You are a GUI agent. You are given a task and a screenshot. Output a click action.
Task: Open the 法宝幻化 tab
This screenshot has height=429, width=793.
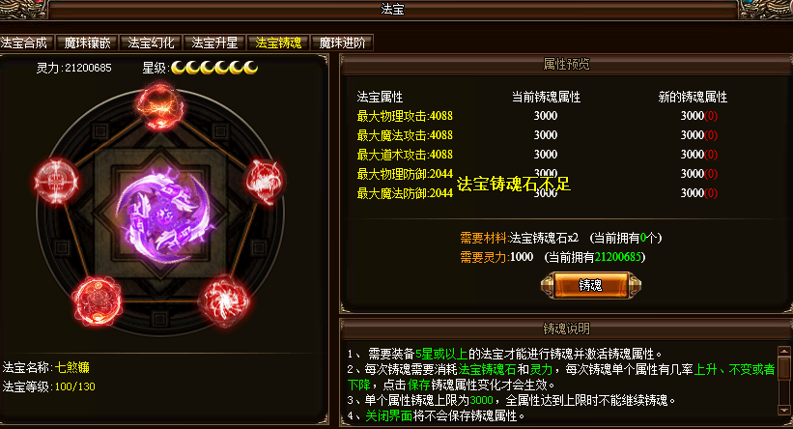coord(151,43)
